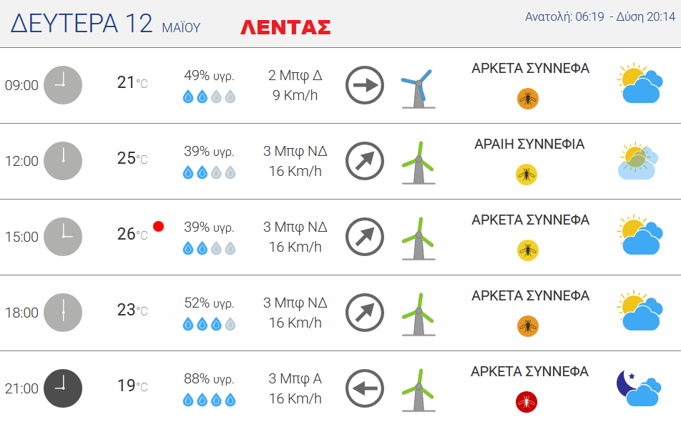Screen dimensions: 681x422
Task: Click the yellow mosquito icon at 12:00
Action: tap(526, 175)
